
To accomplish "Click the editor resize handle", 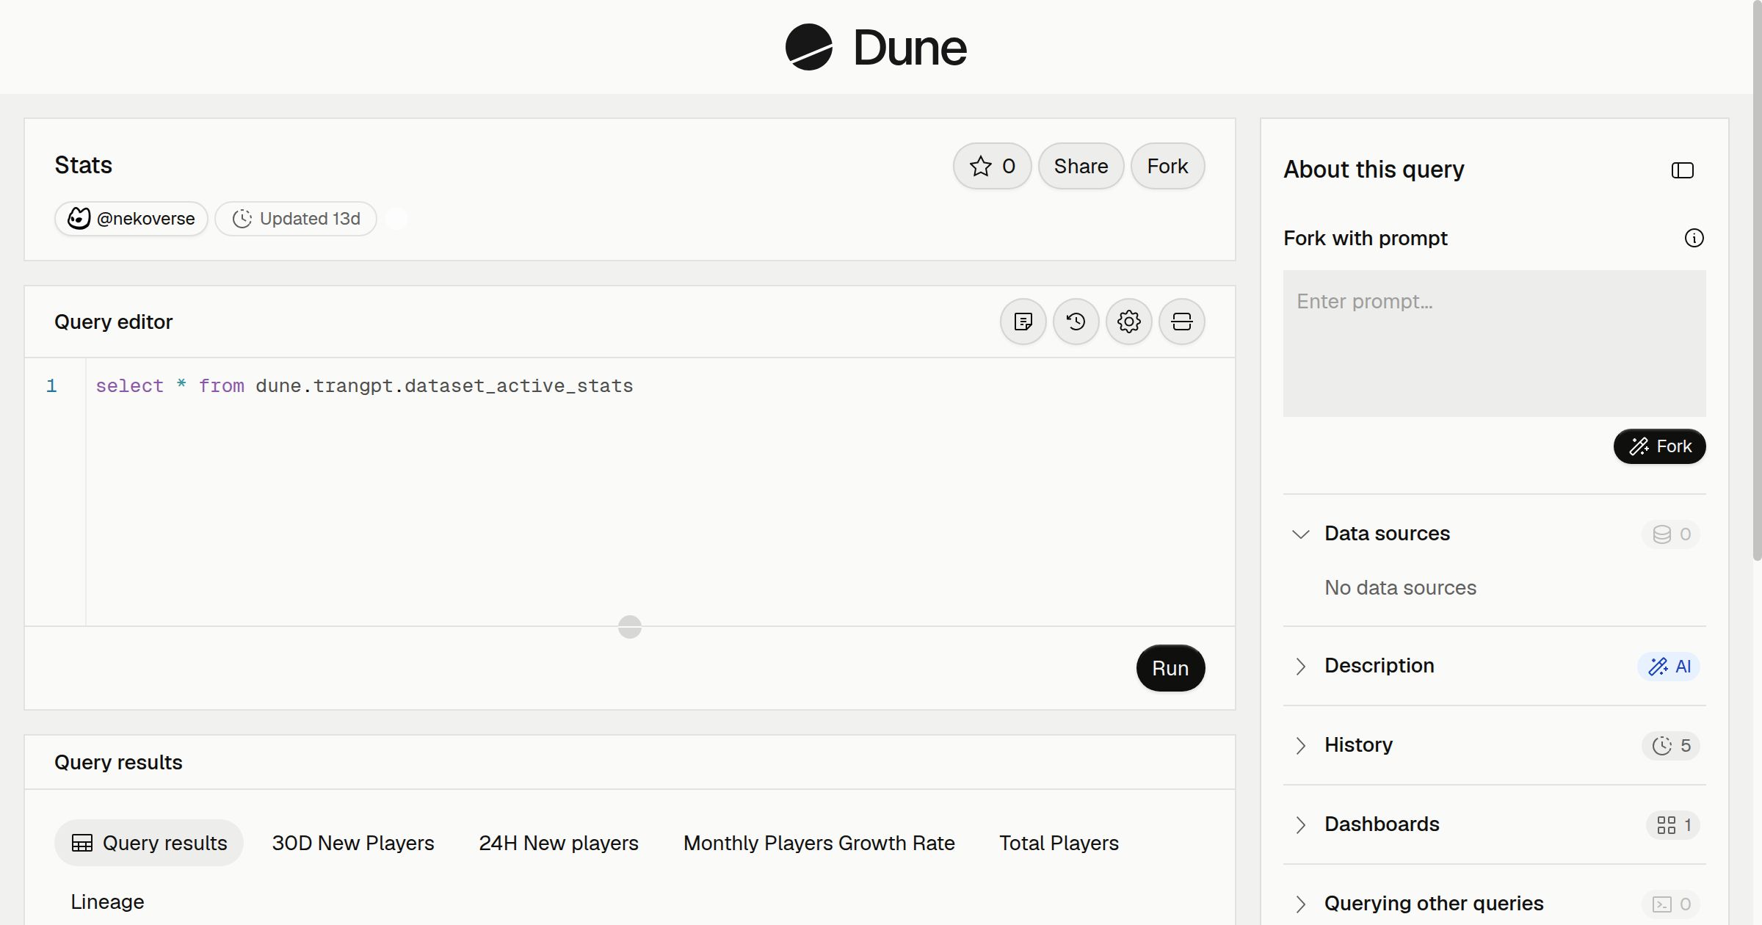I will coord(630,626).
